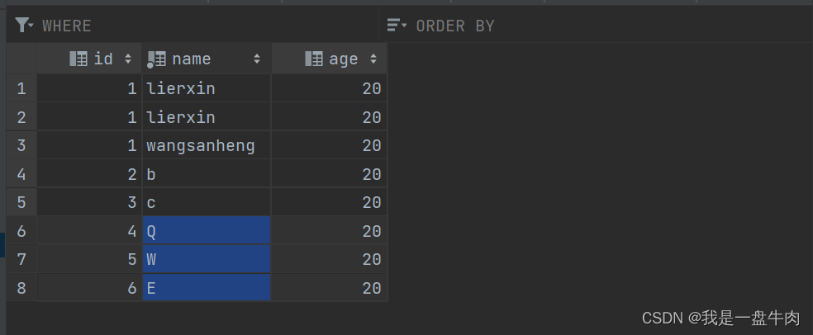Click the ORDER BY sort icon
This screenshot has height=335, width=813.
pyautogui.click(x=397, y=24)
